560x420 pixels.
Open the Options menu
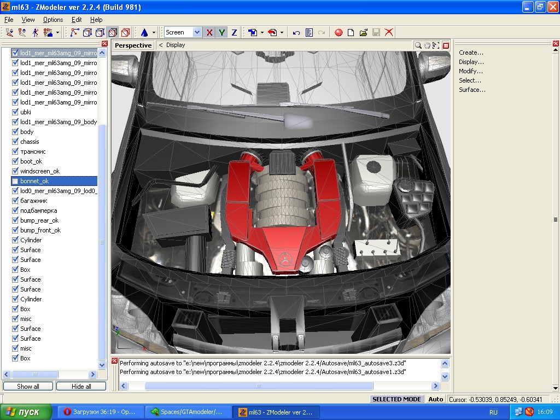(x=53, y=20)
